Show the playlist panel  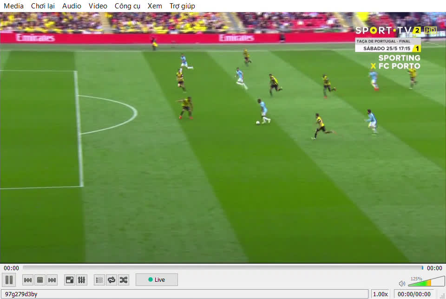99,279
